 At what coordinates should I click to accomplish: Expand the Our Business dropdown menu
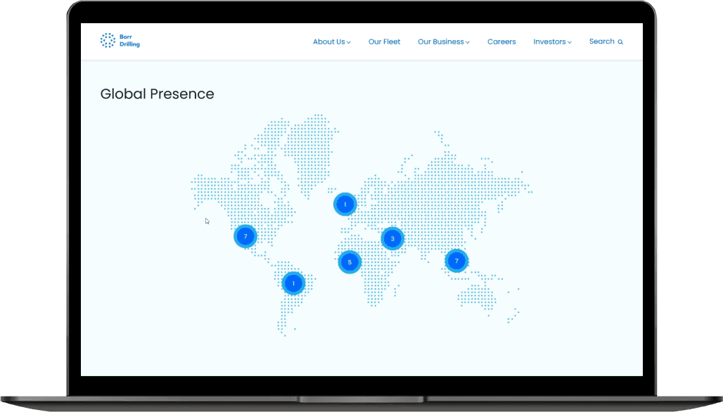click(468, 42)
